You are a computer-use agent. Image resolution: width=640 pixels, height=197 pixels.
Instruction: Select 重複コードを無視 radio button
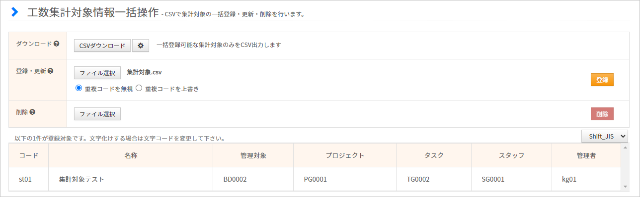coord(79,89)
